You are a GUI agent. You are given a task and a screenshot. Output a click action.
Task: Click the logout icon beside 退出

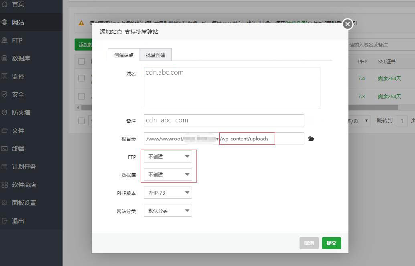click(x=4, y=221)
